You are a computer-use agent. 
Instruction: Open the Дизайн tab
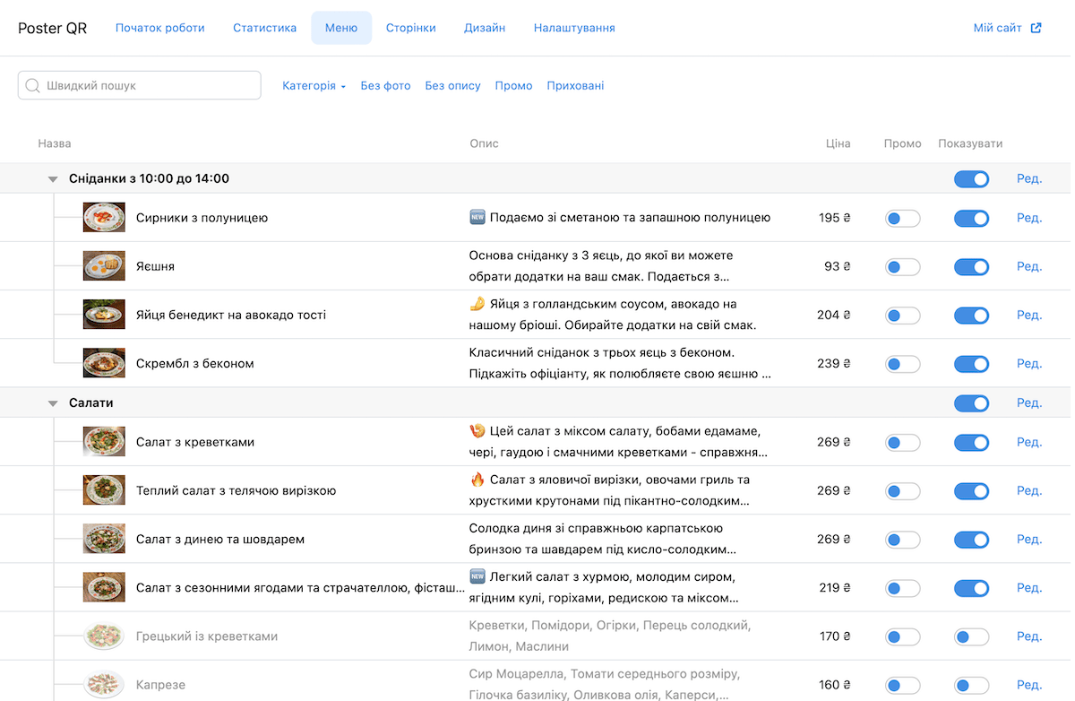(485, 28)
